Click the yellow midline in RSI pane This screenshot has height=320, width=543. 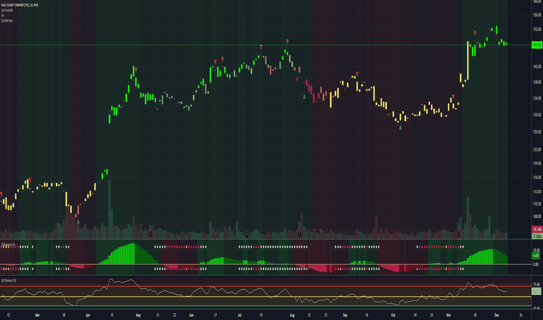tap(266, 297)
